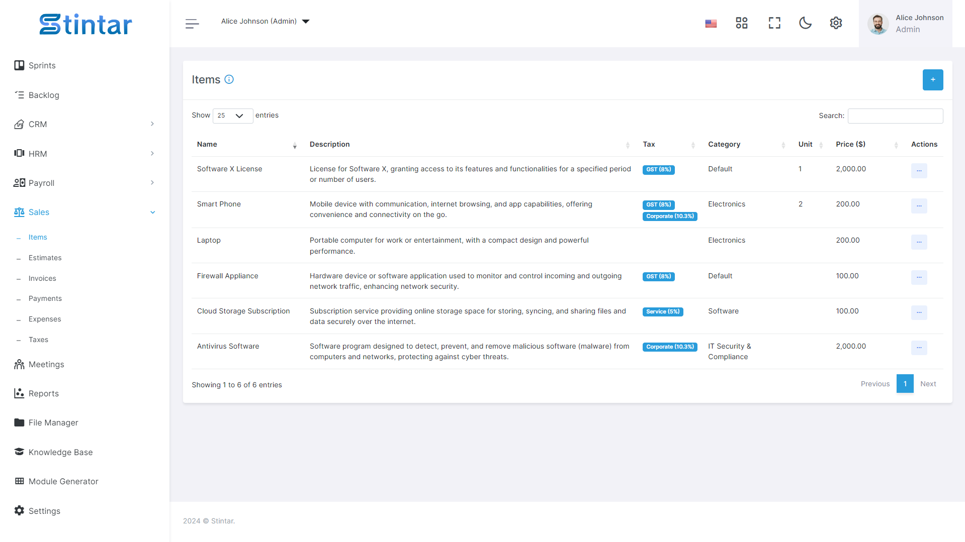The width and height of the screenshot is (965, 542).
Task: Click the Previous pagination button
Action: [875, 384]
